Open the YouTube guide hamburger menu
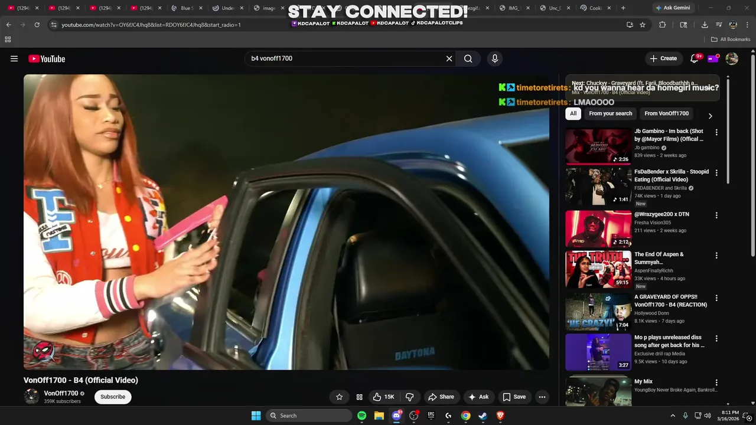The height and width of the screenshot is (425, 756). tap(14, 58)
